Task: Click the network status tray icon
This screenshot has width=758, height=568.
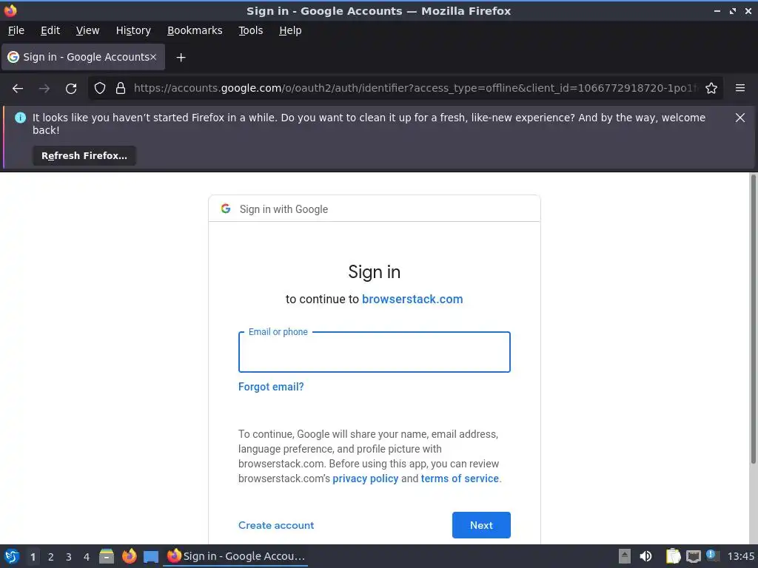Action: pyautogui.click(x=693, y=556)
